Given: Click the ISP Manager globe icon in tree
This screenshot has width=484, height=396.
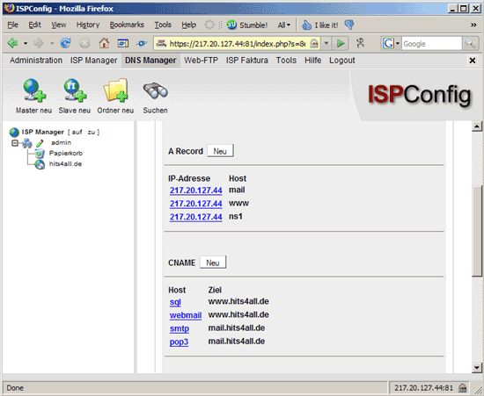Looking at the screenshot, I should tap(14, 133).
